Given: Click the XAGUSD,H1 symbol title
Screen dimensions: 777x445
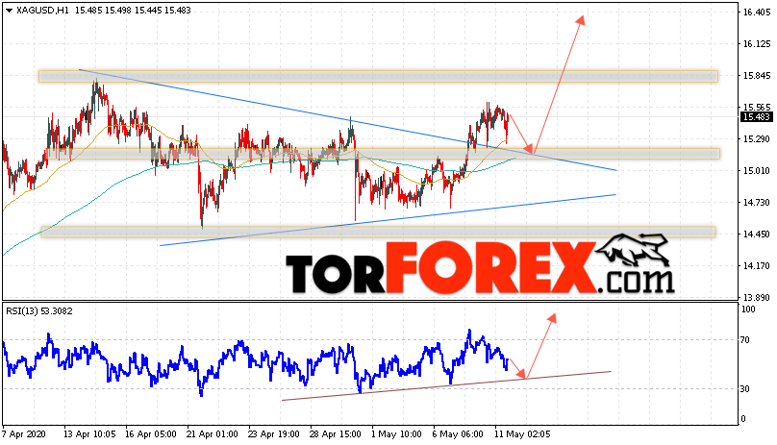Looking at the screenshot, I should click(42, 11).
